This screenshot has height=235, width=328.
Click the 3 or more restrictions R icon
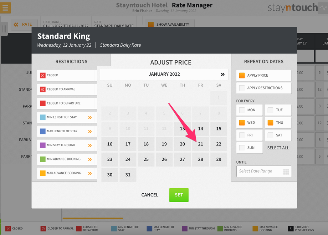click(x=291, y=229)
